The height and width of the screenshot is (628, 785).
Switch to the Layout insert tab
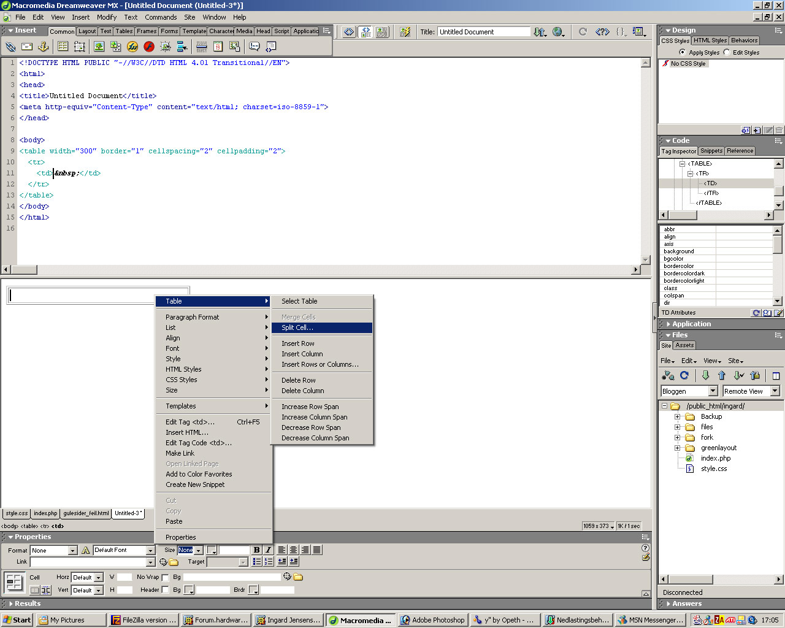tap(86, 31)
